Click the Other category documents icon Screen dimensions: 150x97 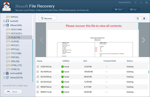coord(7,78)
